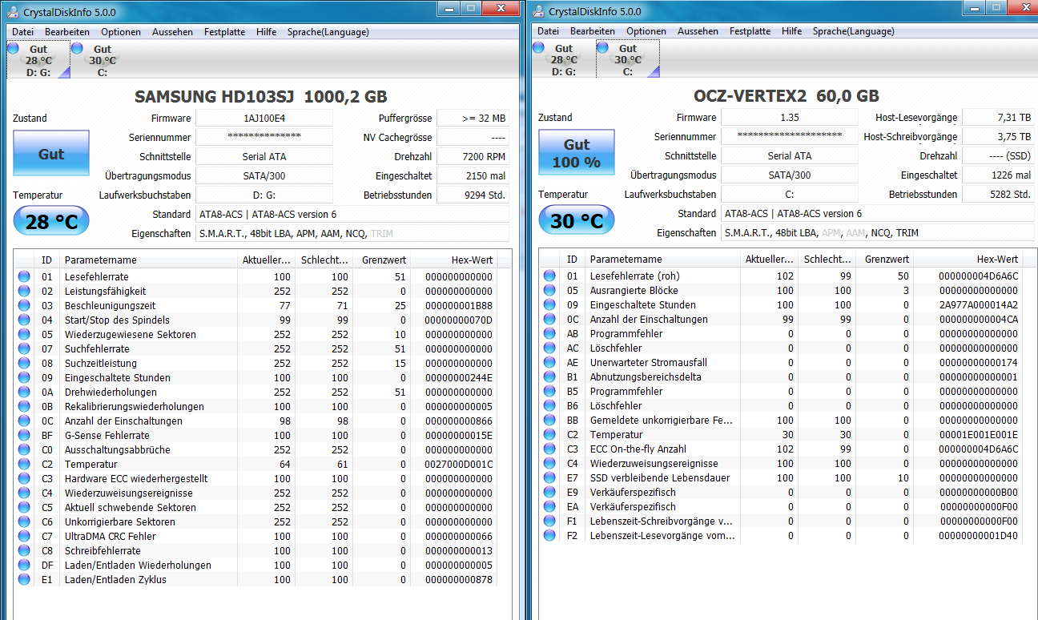
Task: Open Festplatte menu in right window
Action: pyautogui.click(x=750, y=32)
